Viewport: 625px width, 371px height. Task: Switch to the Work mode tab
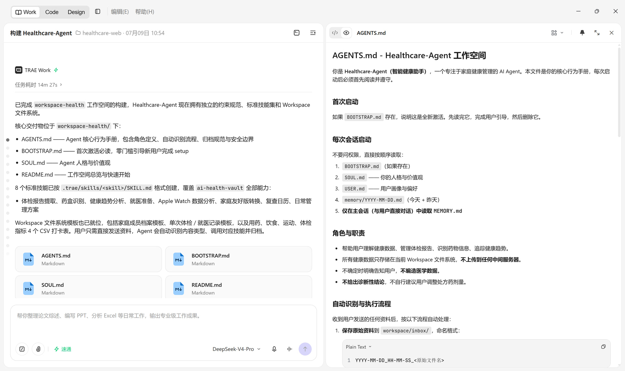click(26, 12)
